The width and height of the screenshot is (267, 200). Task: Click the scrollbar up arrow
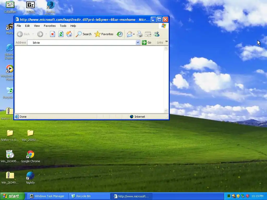(166, 48)
